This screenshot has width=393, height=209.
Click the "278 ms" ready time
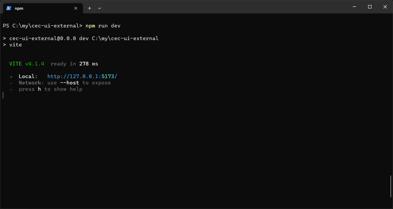pos(89,64)
